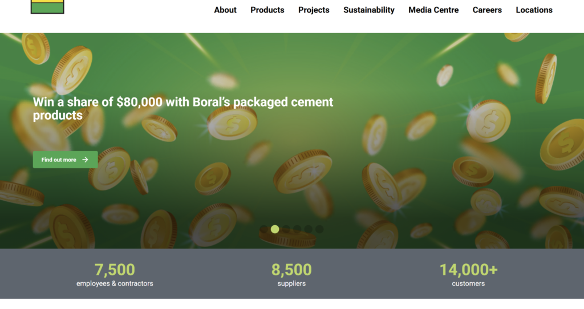Open the Products menu
Image resolution: width=584 pixels, height=309 pixels.
pyautogui.click(x=267, y=10)
